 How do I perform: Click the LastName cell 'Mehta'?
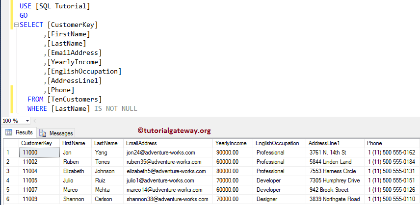pos(107,190)
